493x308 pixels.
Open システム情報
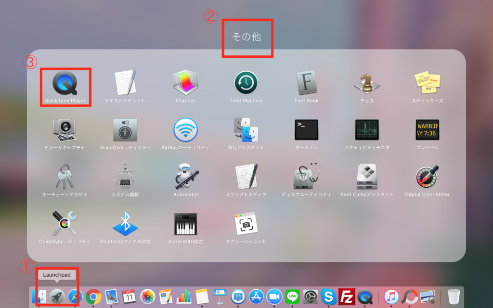pos(125,177)
